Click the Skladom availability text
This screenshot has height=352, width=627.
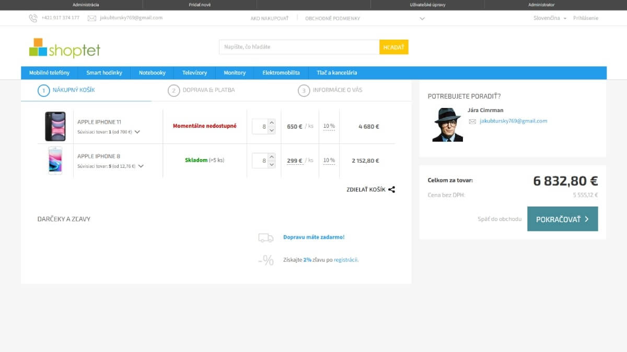[x=196, y=160]
